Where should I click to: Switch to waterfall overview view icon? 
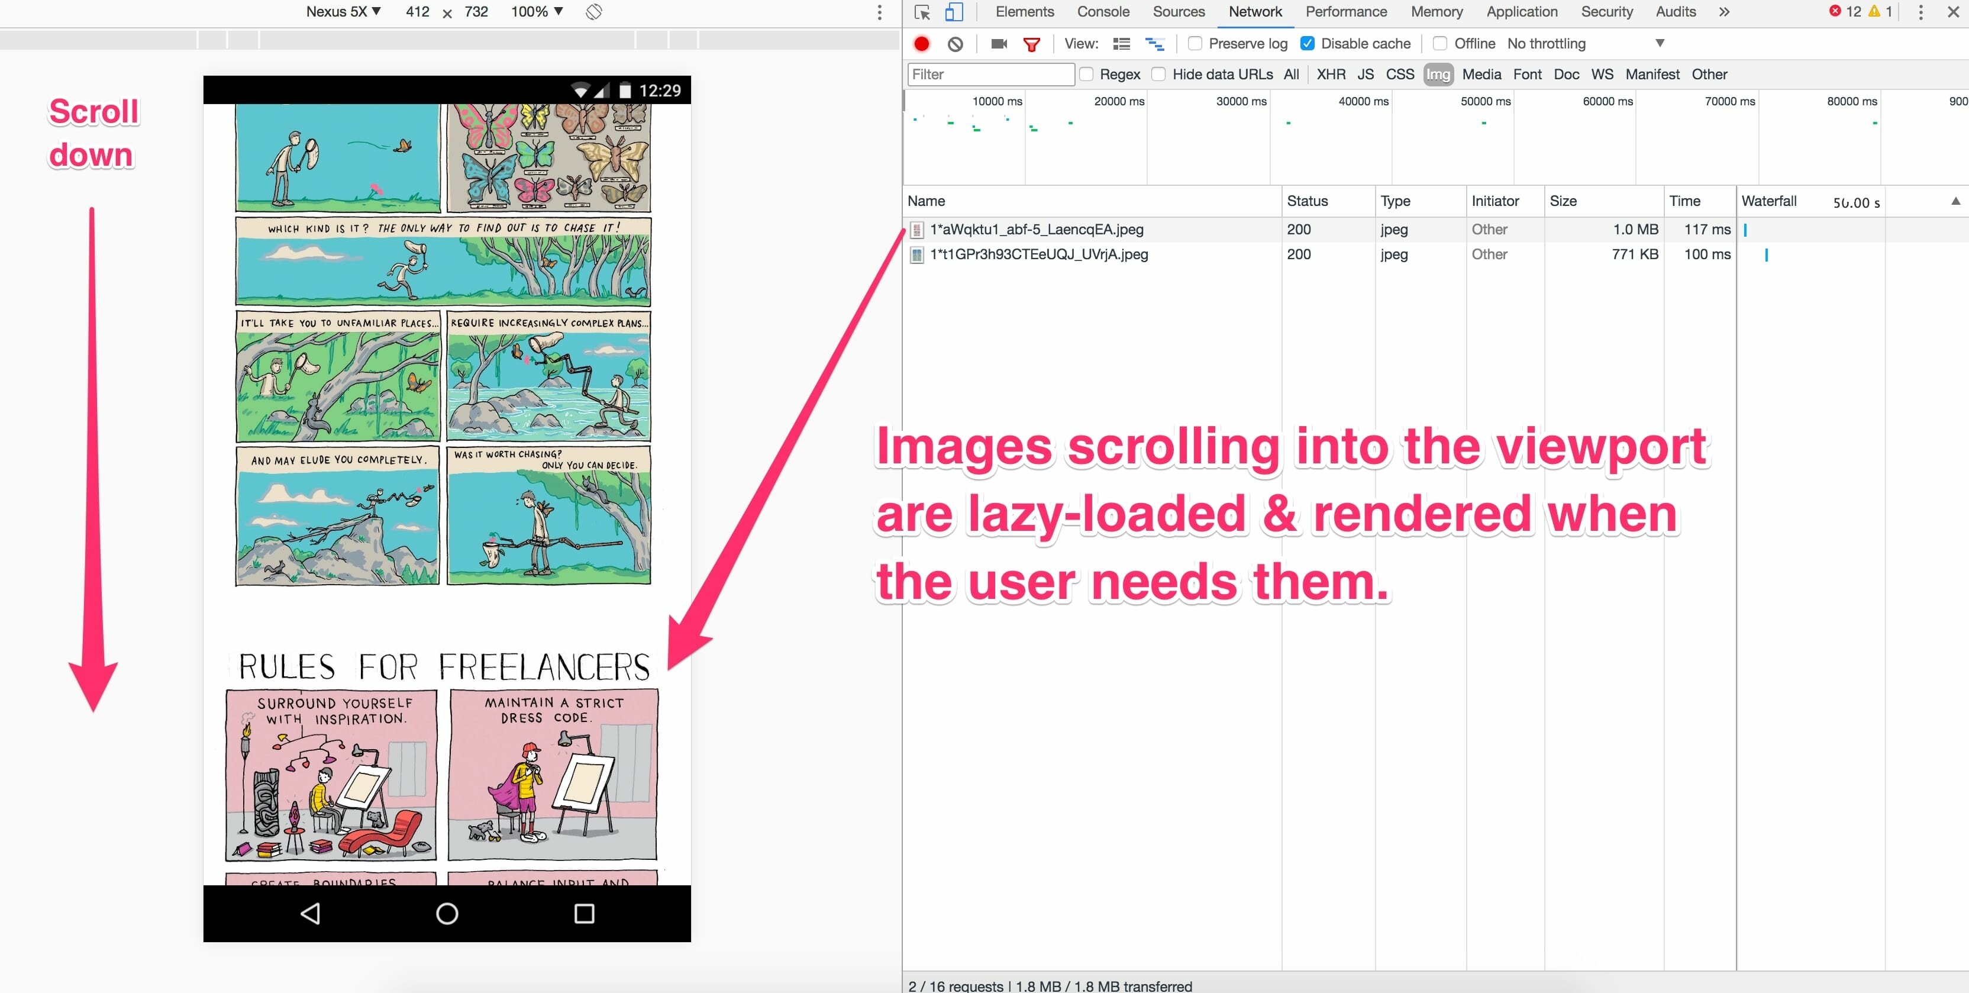pyautogui.click(x=1154, y=44)
